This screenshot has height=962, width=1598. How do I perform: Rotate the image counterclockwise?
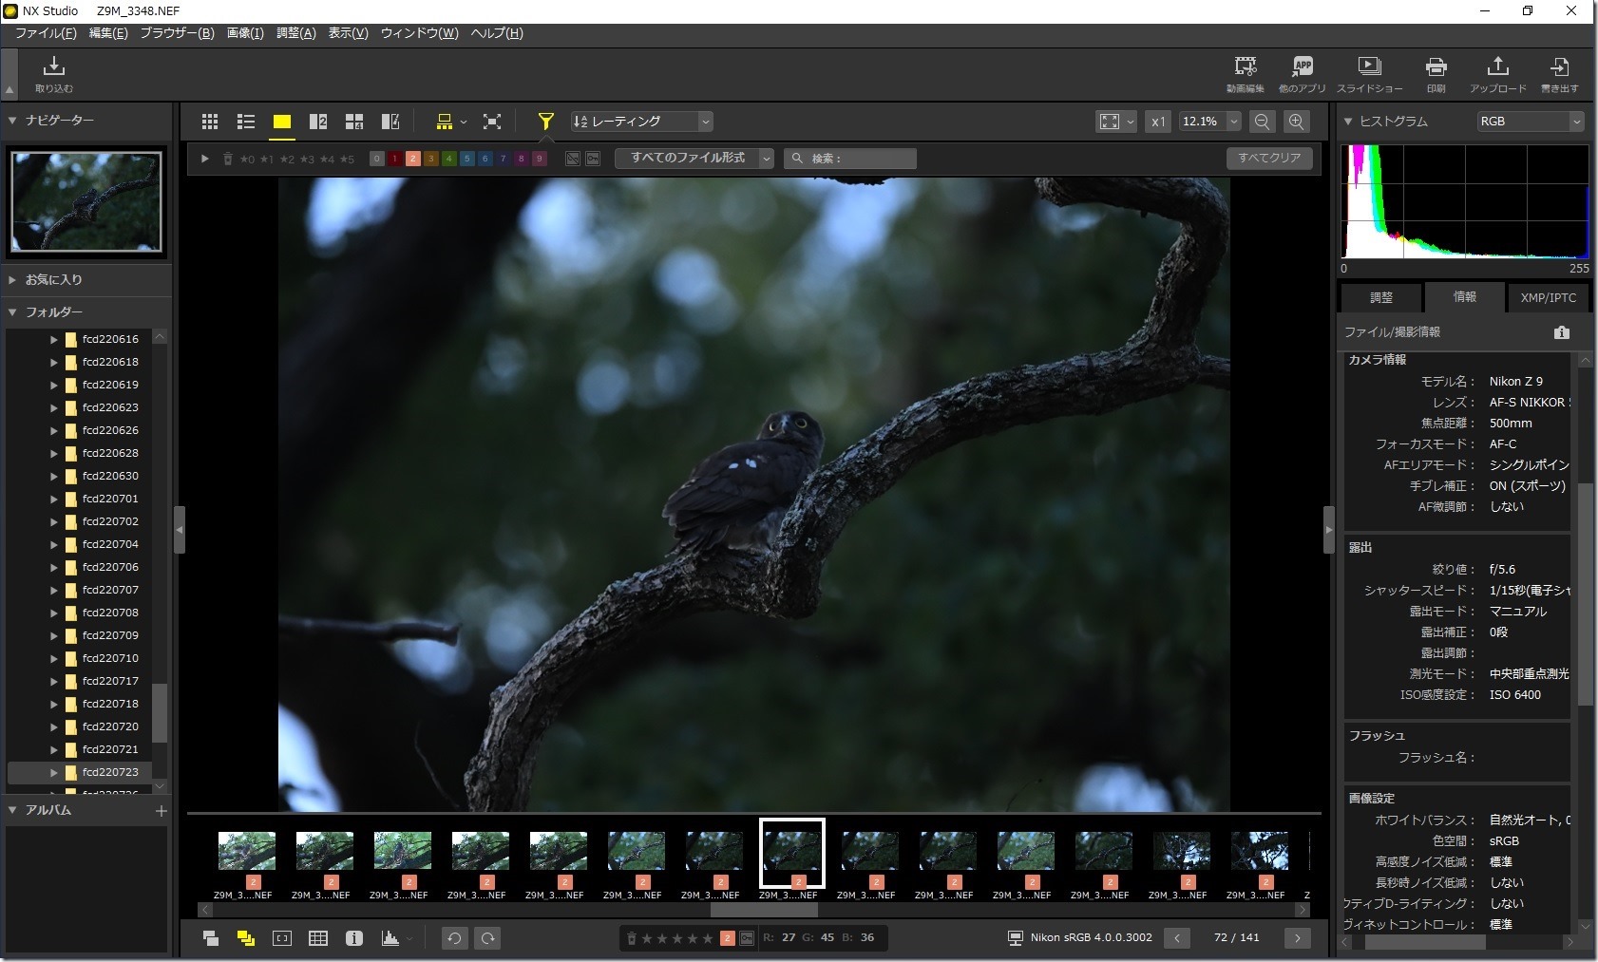455,937
